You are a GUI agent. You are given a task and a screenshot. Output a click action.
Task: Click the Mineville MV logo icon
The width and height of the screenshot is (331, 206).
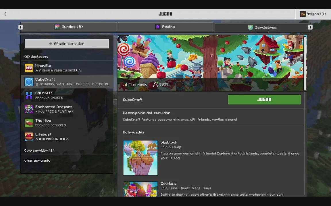tap(29, 68)
